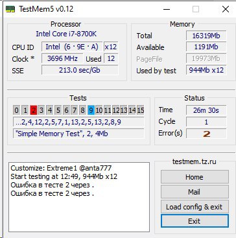
Task: Click the test sequence field ending 2,8,9
Action: 78,122
